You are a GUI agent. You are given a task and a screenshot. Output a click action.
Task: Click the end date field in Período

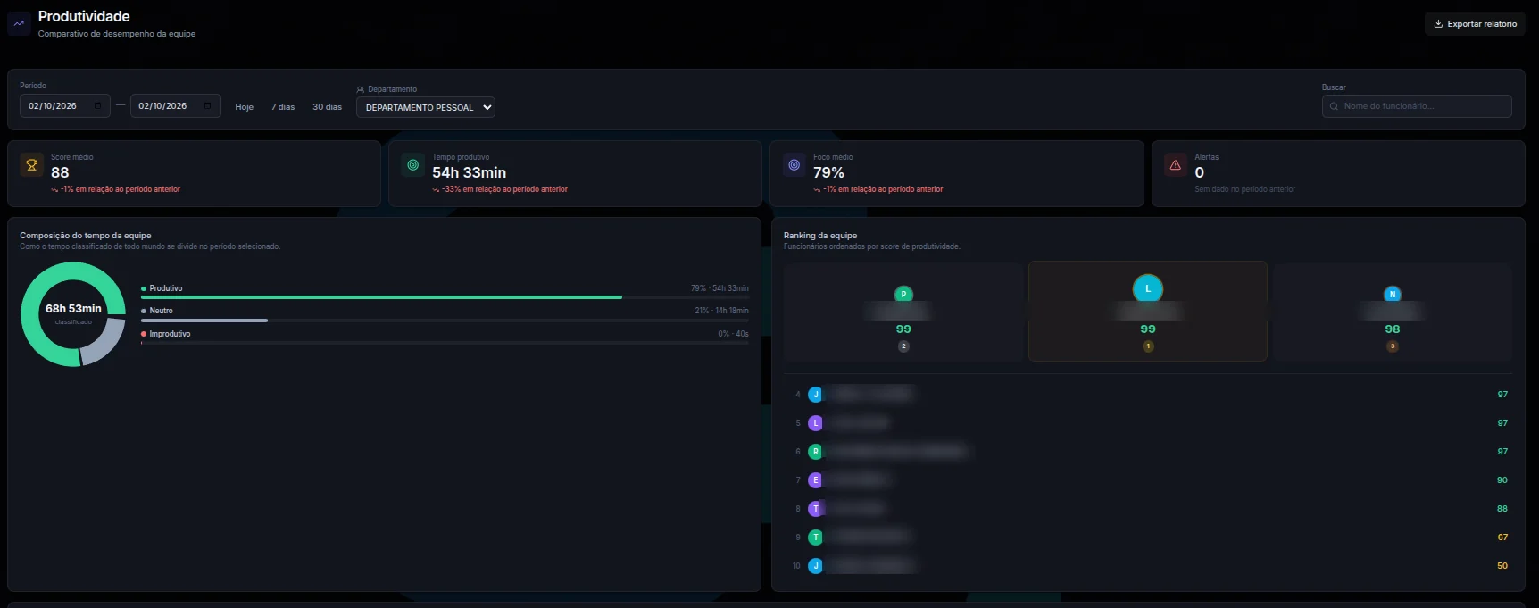[x=175, y=106]
